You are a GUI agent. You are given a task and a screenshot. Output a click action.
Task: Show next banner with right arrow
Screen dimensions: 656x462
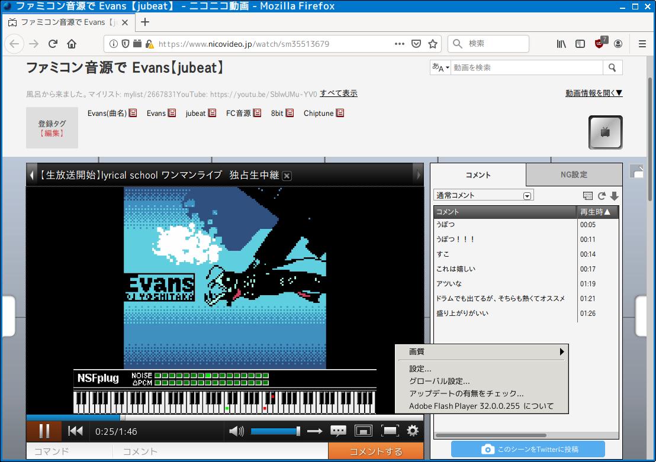[418, 175]
